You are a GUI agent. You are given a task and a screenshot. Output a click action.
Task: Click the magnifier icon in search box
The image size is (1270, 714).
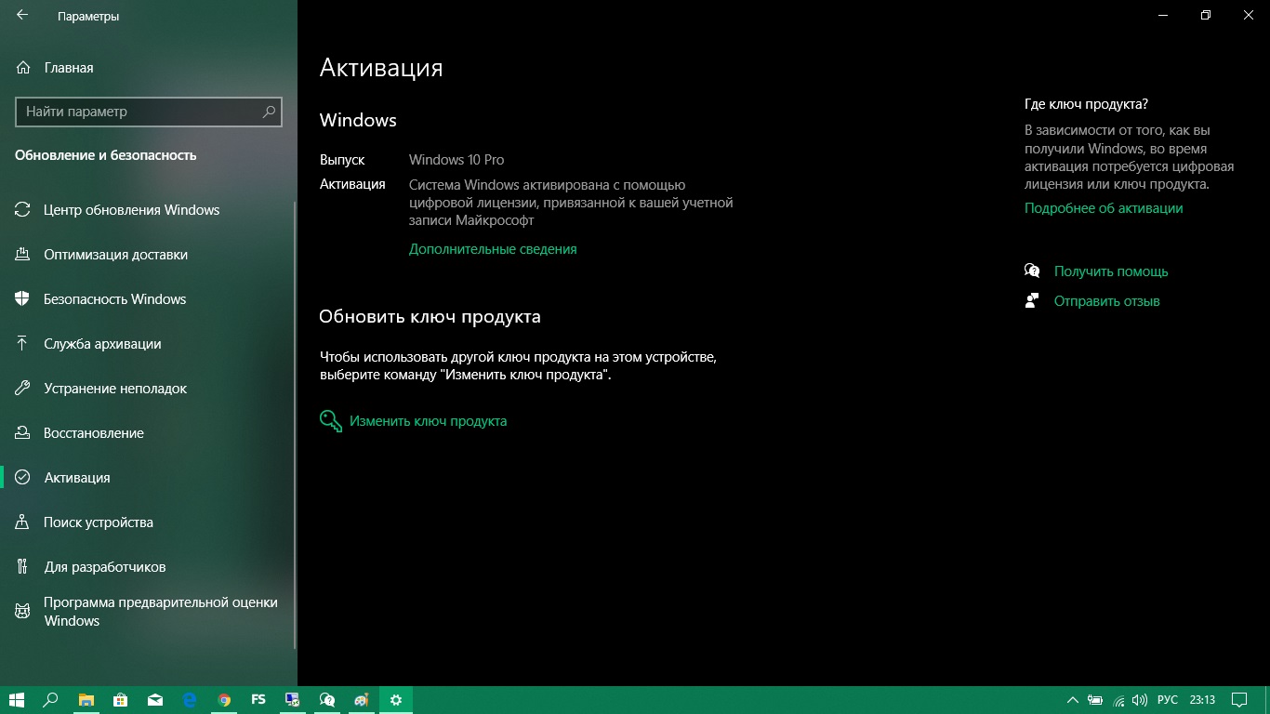[269, 112]
